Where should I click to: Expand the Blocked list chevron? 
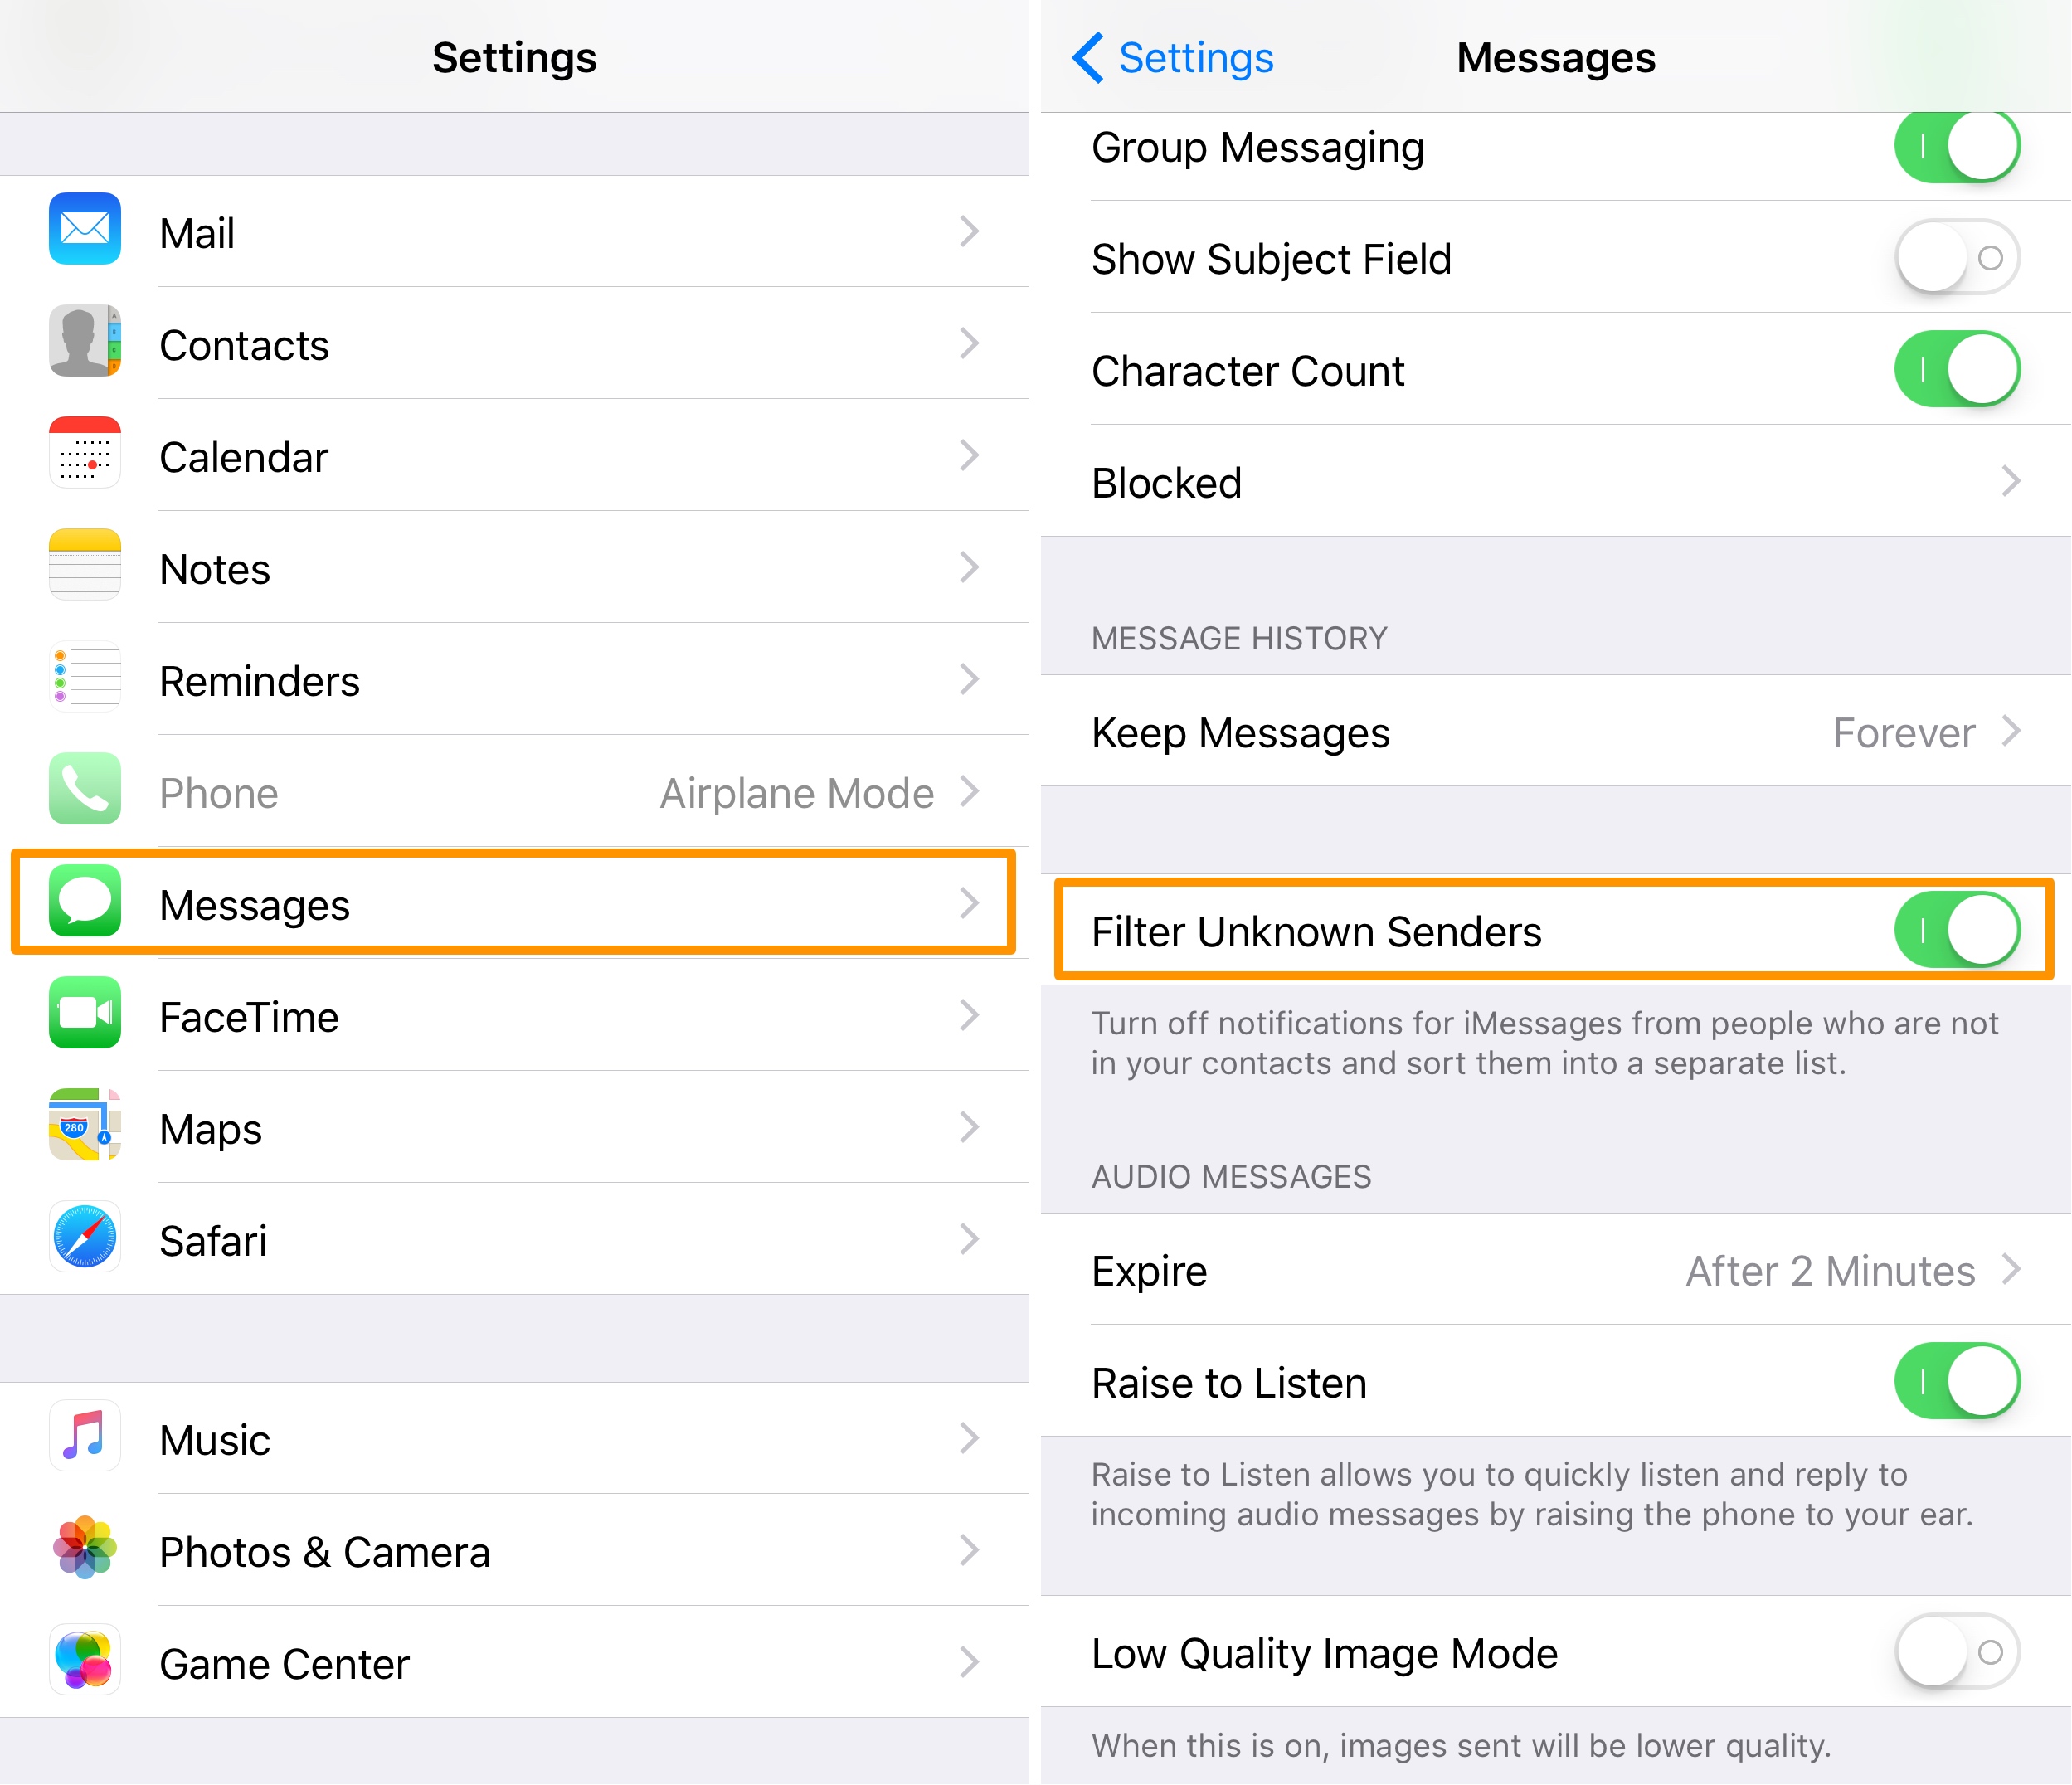2011,482
